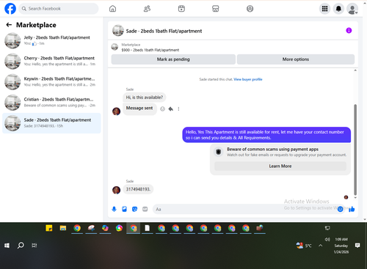Record a voice clip with microphone icon
This screenshot has height=269, width=367.
click(114, 209)
